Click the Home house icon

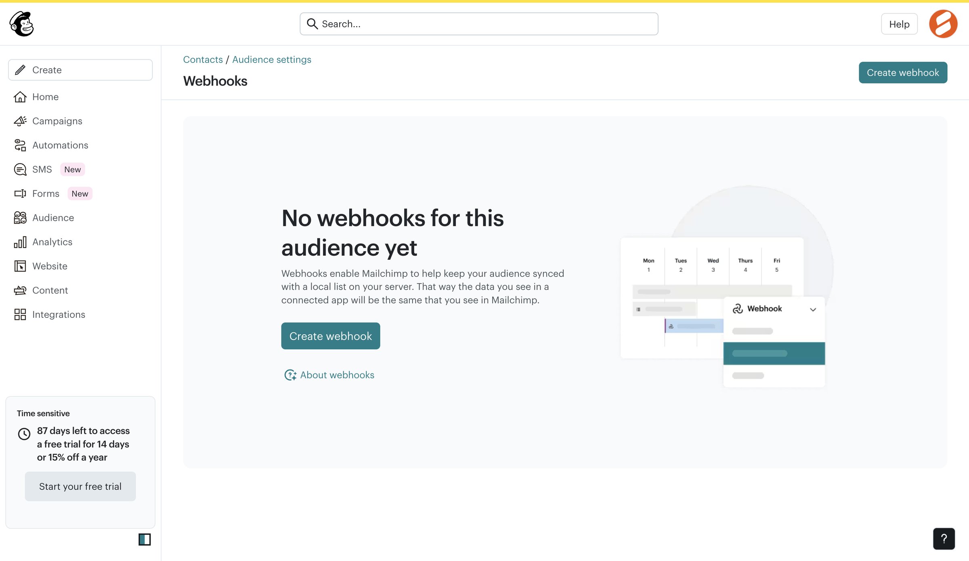pos(20,97)
